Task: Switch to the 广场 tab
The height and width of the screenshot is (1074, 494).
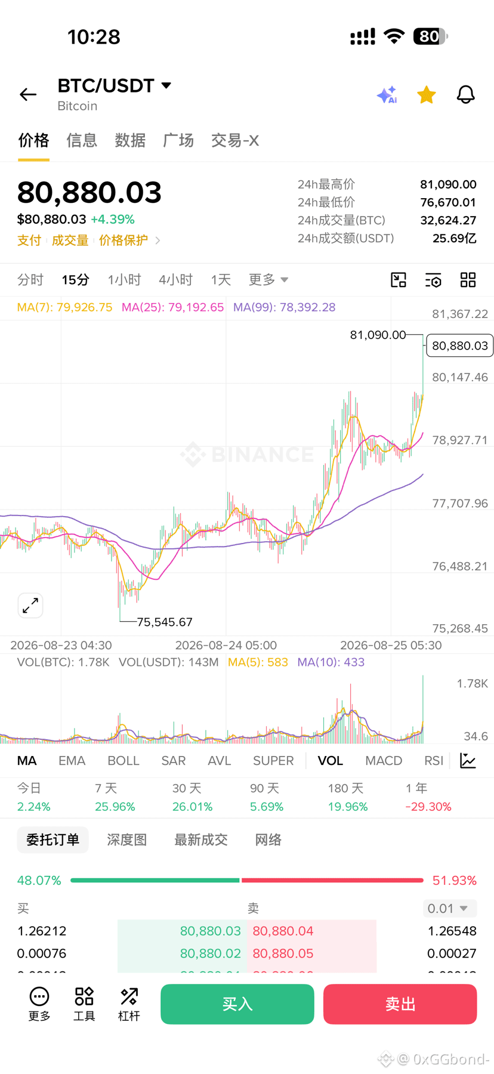Action: pos(178,140)
